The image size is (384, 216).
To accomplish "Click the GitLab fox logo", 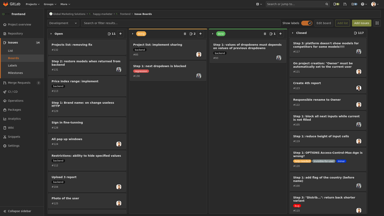I will [5, 4].
